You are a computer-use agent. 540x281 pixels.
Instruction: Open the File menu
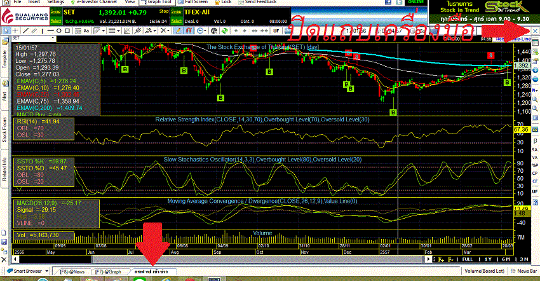tap(17, 2)
